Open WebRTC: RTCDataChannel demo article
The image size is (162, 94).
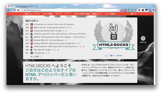pos(60,37)
